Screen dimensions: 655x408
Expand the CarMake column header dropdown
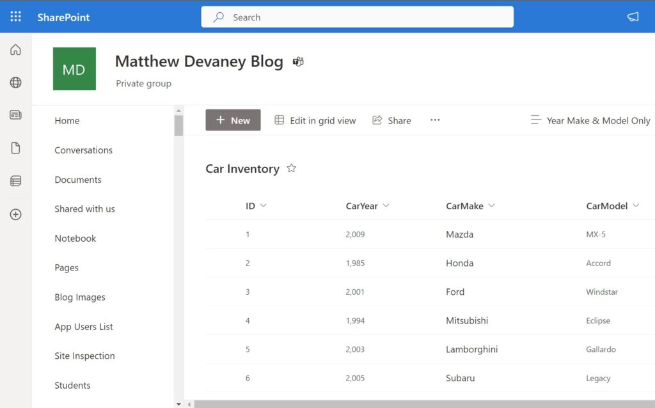pyautogui.click(x=492, y=205)
